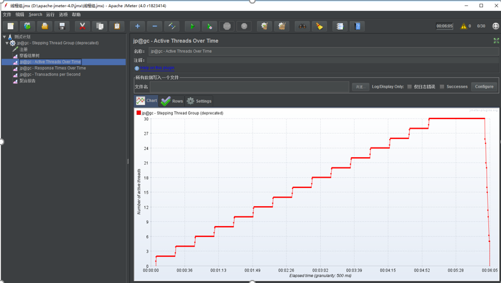Click the Copy icon in toolbar
This screenshot has height=283, width=501.
(x=100, y=26)
